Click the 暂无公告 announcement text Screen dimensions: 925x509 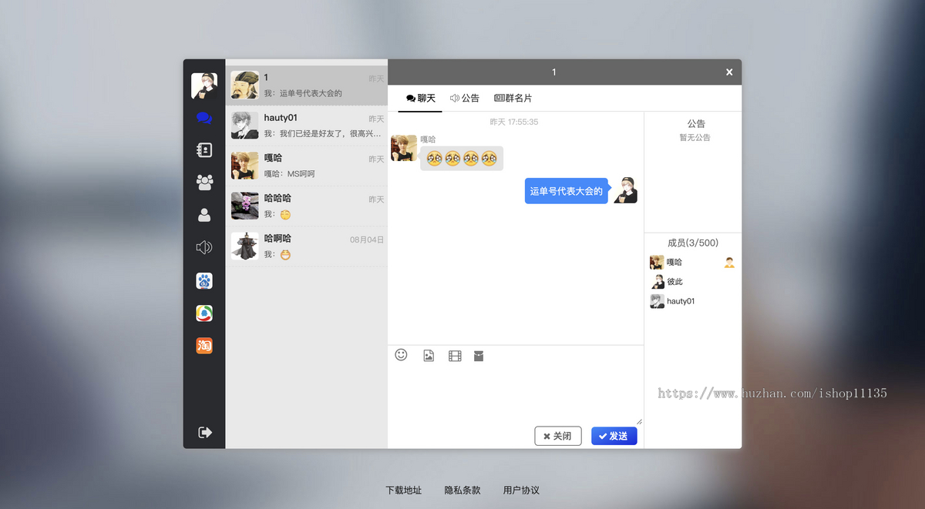695,138
